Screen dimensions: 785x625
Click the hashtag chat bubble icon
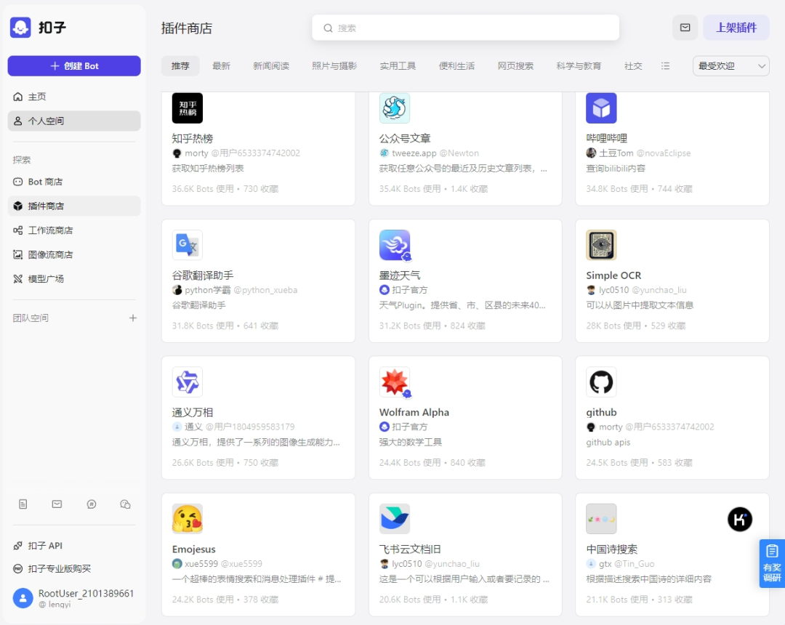[92, 504]
